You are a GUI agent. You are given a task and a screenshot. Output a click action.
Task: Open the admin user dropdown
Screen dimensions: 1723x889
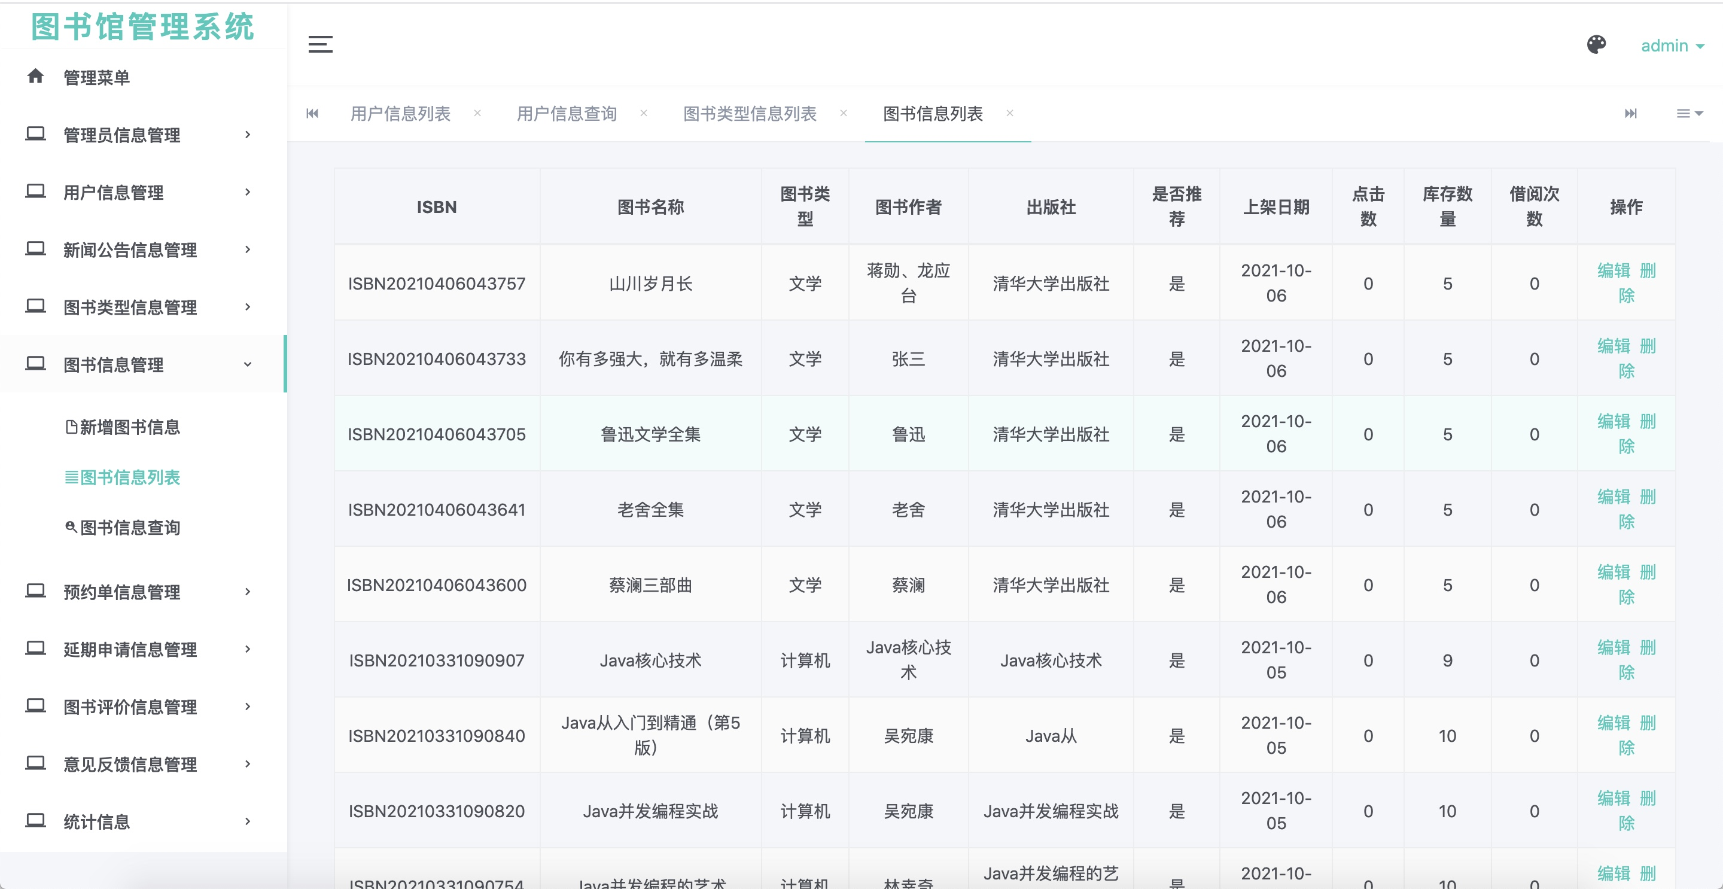click(x=1672, y=45)
